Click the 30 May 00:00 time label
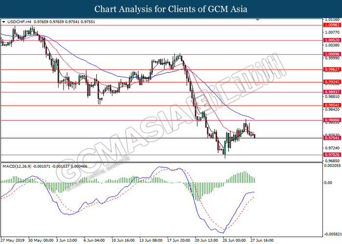342x244 pixels. point(41,241)
